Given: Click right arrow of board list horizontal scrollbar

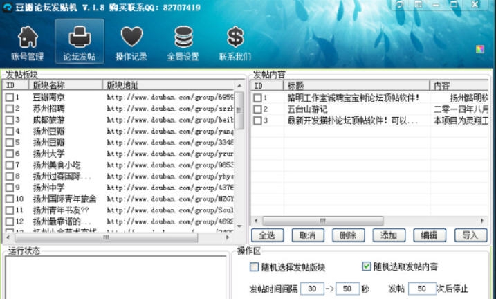Looking at the screenshot, I should [228, 237].
